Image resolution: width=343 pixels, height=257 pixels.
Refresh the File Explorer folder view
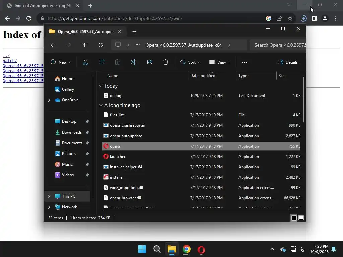click(100, 45)
